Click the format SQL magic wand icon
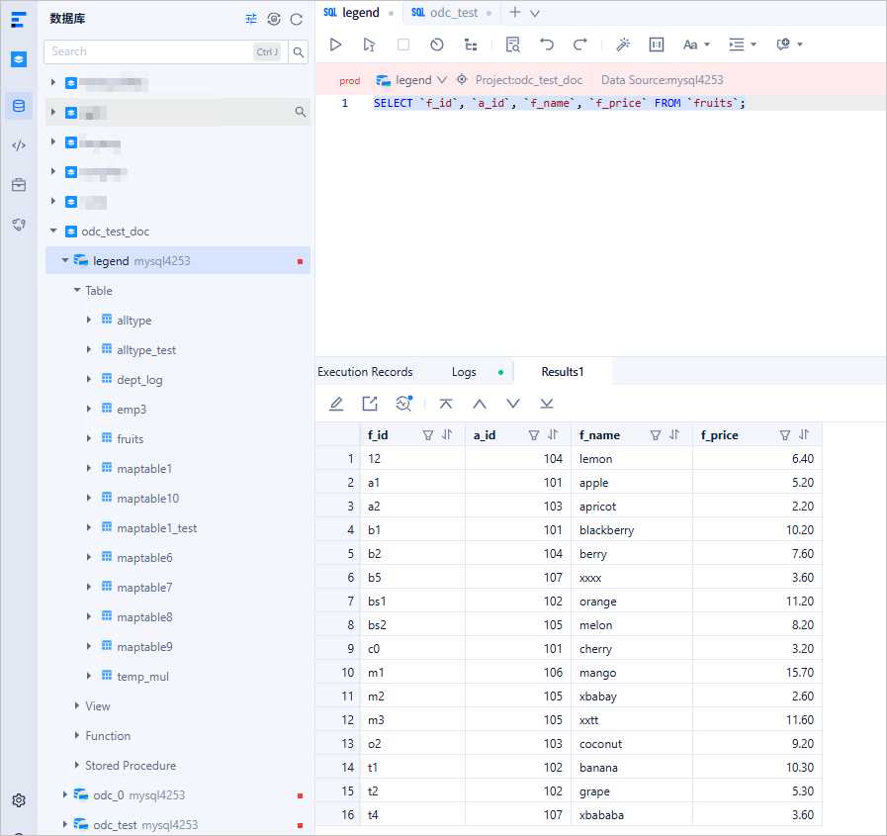The width and height of the screenshot is (887, 836). pos(623,45)
